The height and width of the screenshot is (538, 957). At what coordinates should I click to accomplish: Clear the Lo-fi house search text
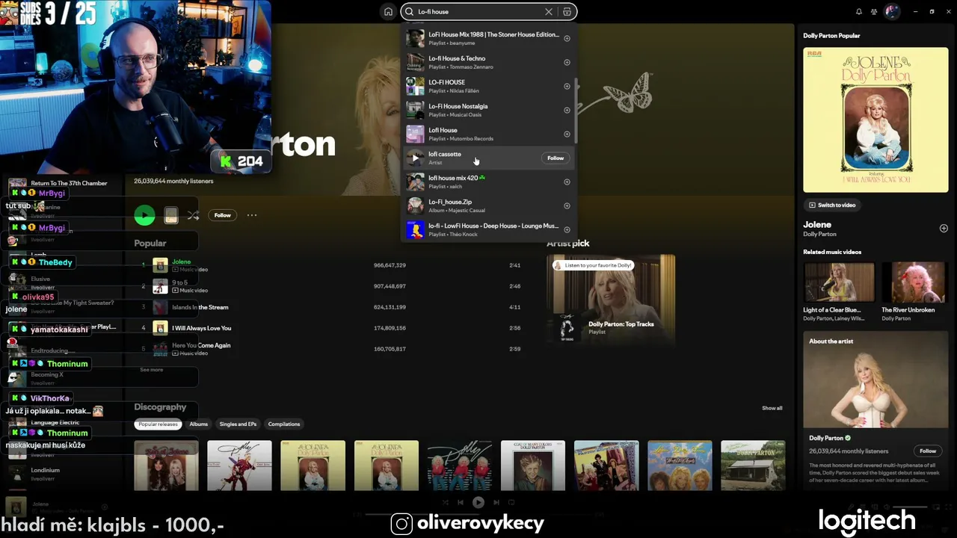(549, 12)
